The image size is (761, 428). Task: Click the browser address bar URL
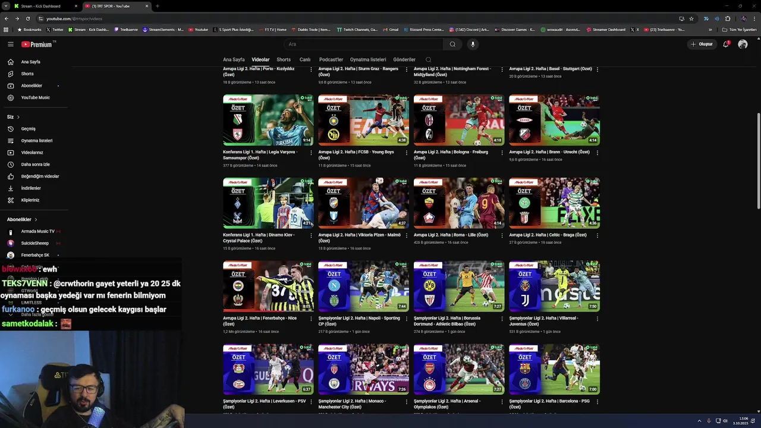74,18
